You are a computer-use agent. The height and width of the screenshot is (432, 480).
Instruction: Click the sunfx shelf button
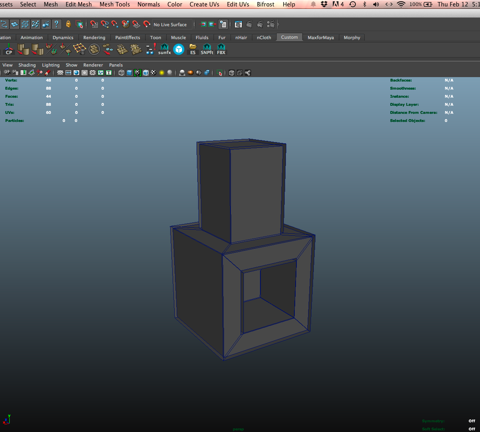(x=165, y=49)
